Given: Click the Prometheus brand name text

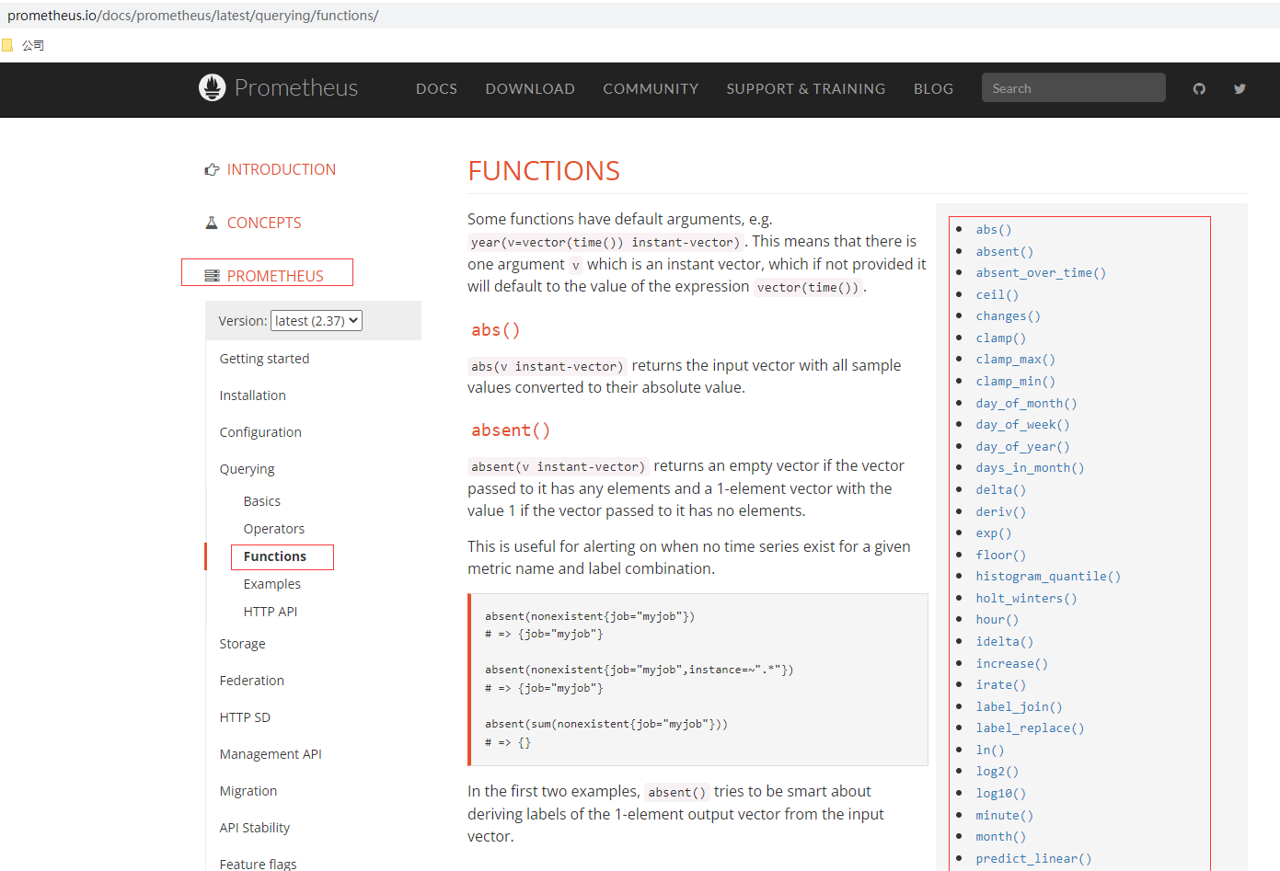Looking at the screenshot, I should [296, 87].
